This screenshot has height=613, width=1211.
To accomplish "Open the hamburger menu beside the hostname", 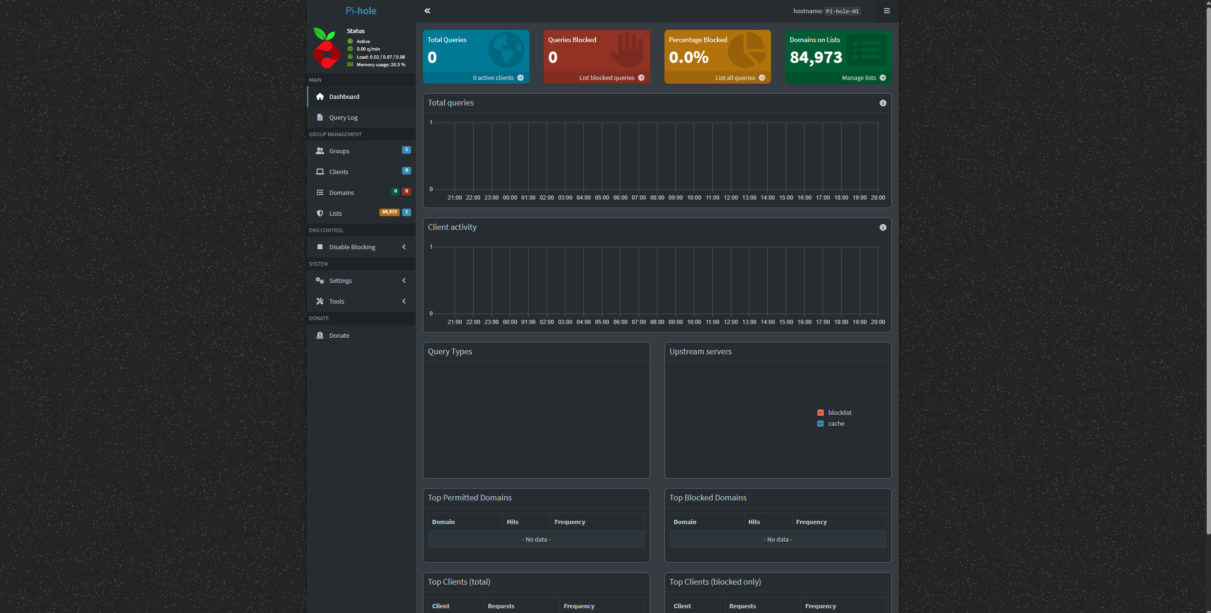I will (x=887, y=11).
